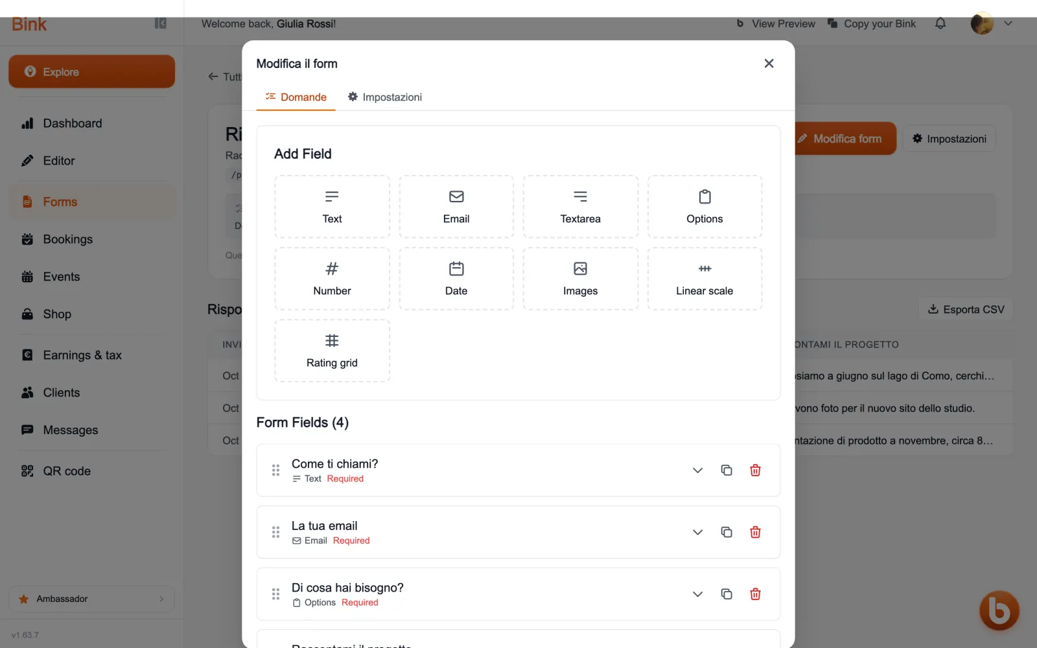Click drag handle of 'Di cosa hai bisogno?'
The width and height of the screenshot is (1037, 648).
(275, 594)
